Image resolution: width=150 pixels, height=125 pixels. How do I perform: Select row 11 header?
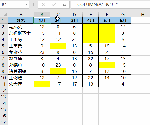coord(4,84)
